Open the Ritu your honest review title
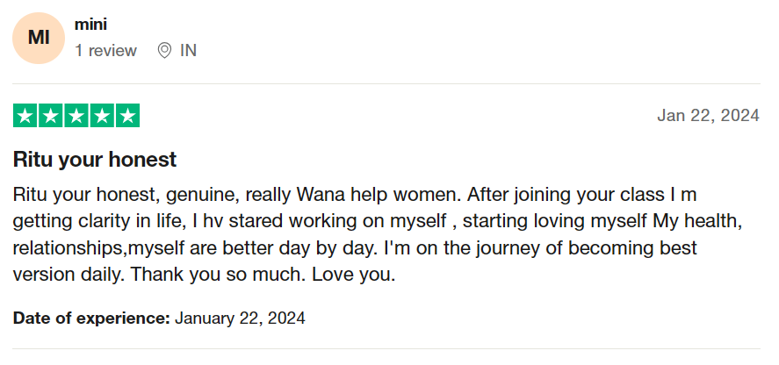This screenshot has width=779, height=365. [94, 160]
